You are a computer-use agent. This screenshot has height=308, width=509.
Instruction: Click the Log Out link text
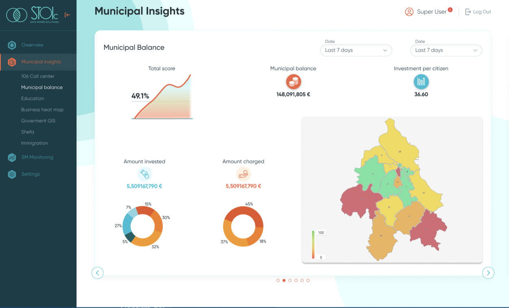tap(482, 12)
